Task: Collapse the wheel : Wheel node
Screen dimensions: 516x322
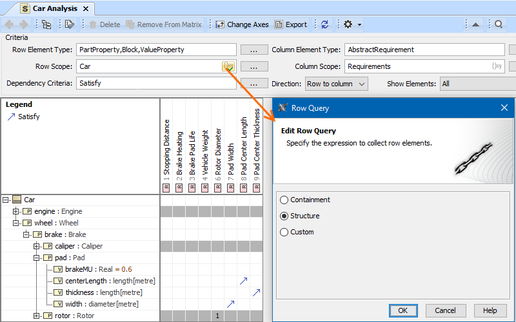Action: point(15,223)
